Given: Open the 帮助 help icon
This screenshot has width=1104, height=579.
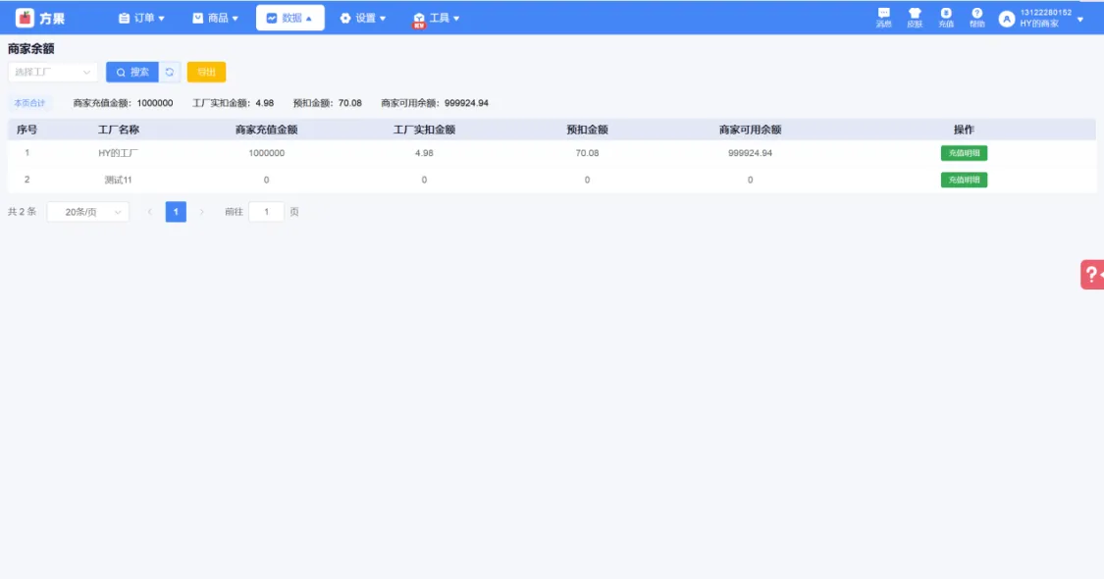Looking at the screenshot, I should click(976, 18).
